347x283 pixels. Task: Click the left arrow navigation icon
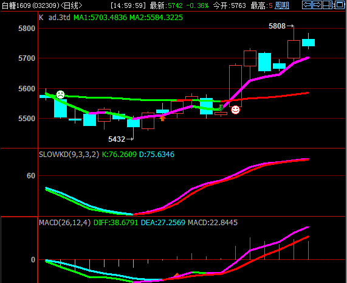307,5
